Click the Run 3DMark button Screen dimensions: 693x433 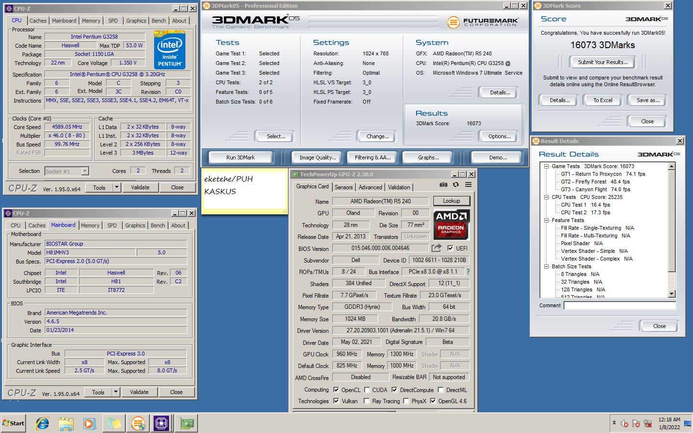[x=240, y=157]
